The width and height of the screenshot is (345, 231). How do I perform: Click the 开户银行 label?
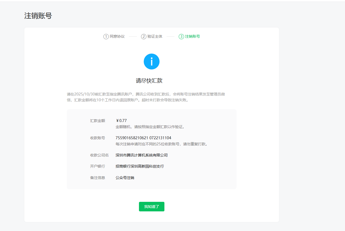tap(98, 166)
